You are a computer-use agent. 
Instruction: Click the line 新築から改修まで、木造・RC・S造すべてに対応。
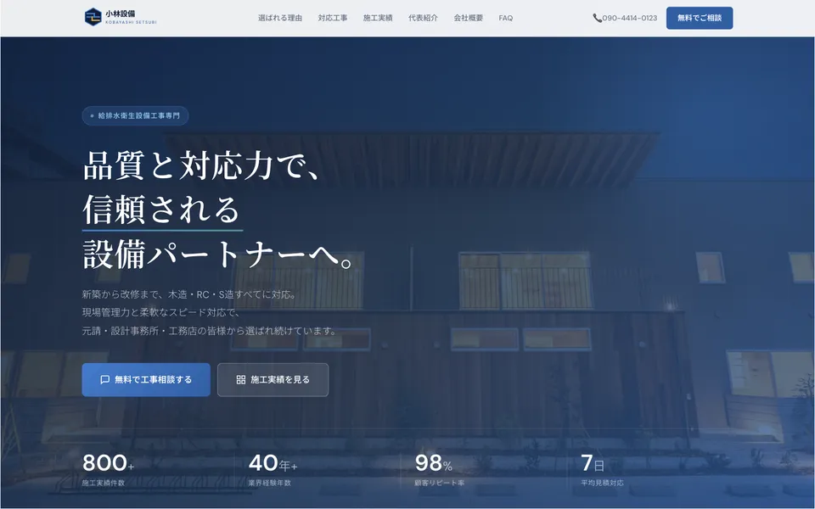(x=189, y=294)
